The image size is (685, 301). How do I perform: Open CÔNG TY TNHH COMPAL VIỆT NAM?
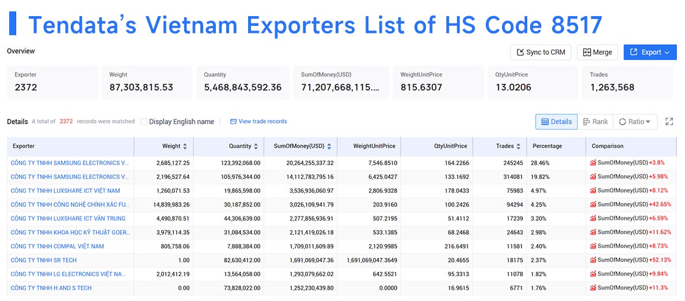(x=58, y=246)
